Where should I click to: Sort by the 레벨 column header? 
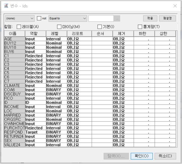point(57,34)
